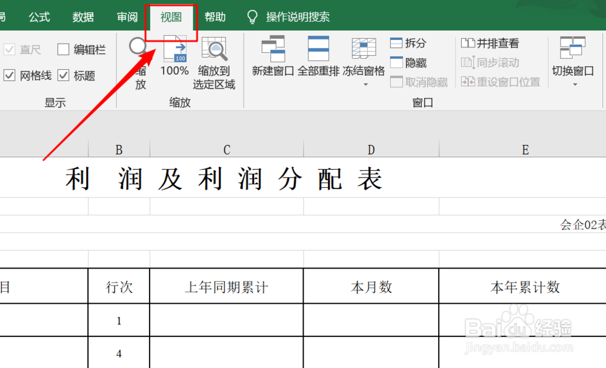The image size is (606, 368).
Task: Click Switch Windows (切换窗口) icon
Action: (x=573, y=47)
